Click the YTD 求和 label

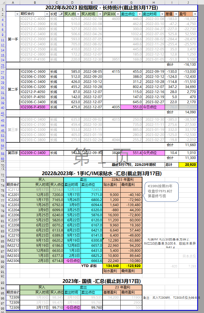[89, 266]
